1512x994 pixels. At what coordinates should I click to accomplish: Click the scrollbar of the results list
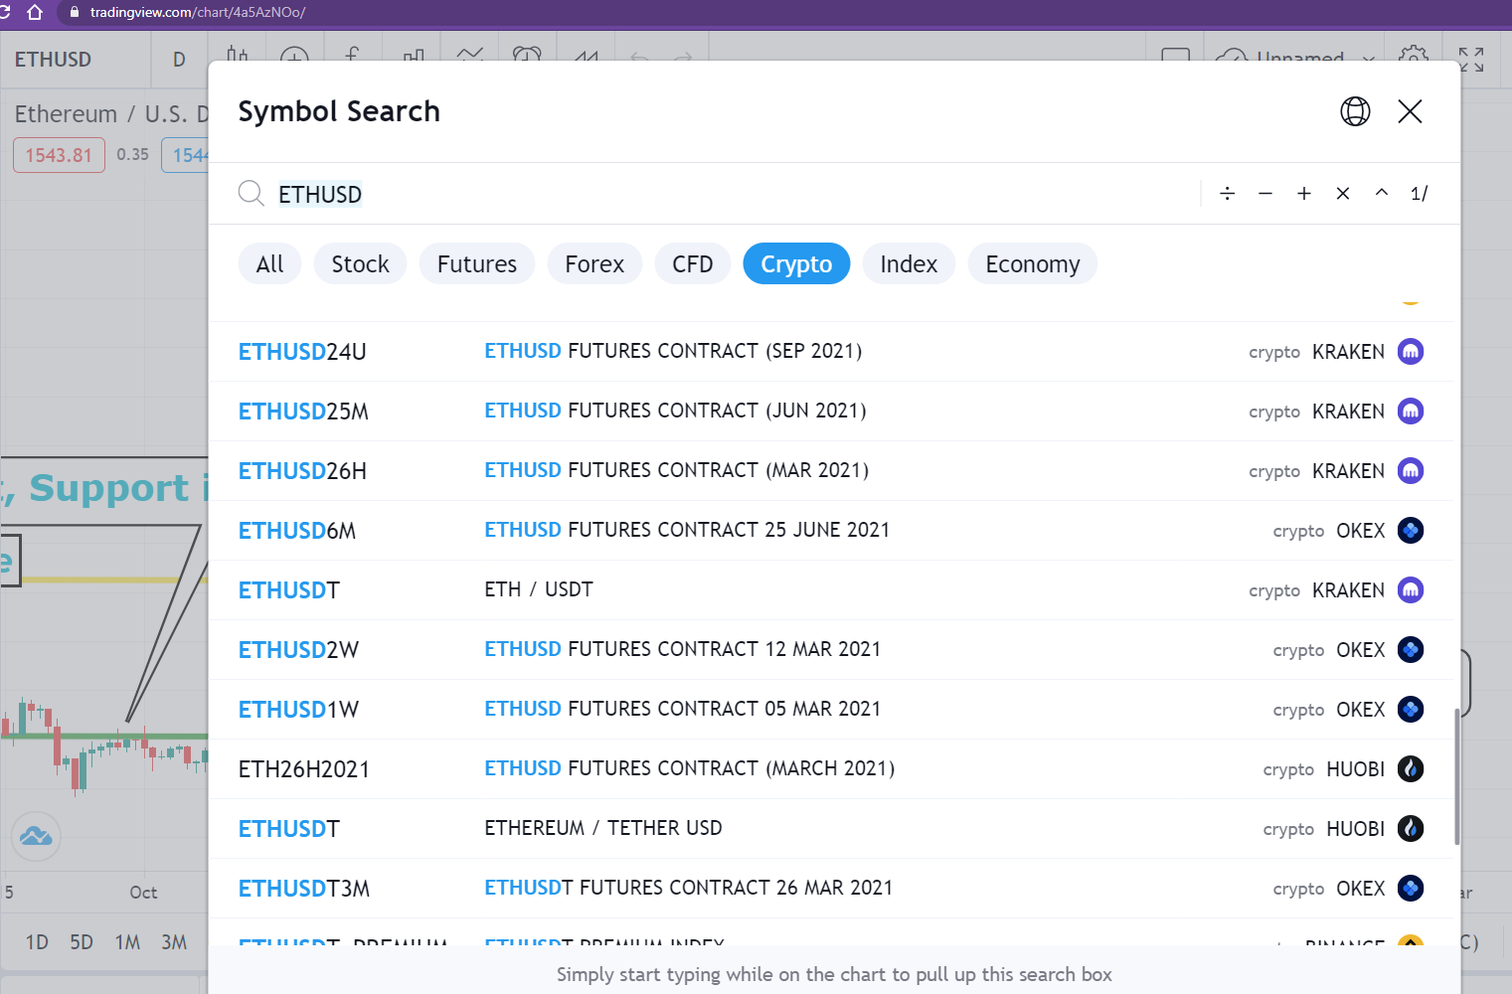pos(1457,776)
